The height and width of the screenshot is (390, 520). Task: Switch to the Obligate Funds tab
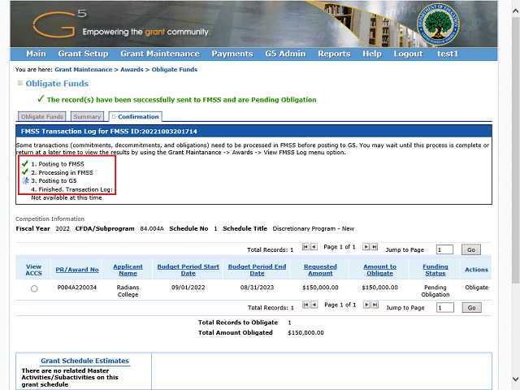click(x=42, y=117)
